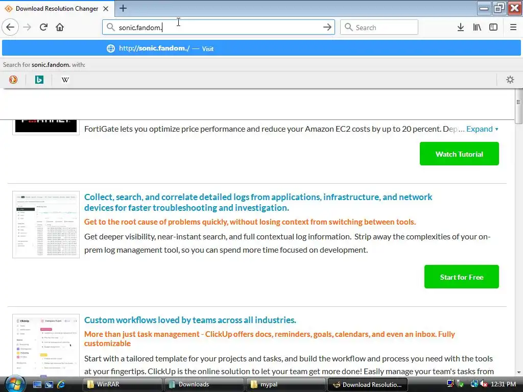
Task: Click the orange More than just task management text
Action: coord(270,339)
